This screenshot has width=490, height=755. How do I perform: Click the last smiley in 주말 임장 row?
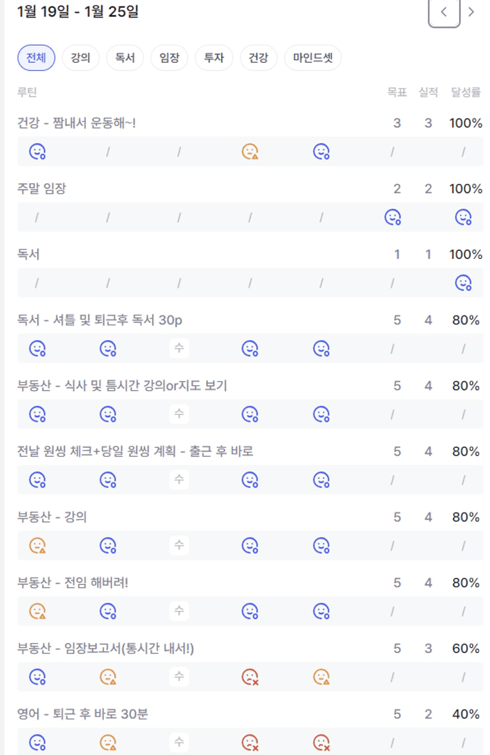point(463,217)
